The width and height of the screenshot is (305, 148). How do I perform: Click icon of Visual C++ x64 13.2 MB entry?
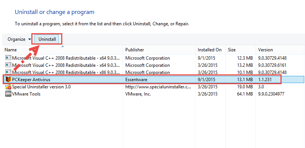click(x=8, y=65)
